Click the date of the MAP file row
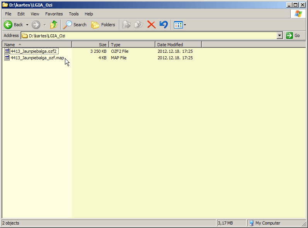Screen dimensions: 308x228 pos(175,58)
